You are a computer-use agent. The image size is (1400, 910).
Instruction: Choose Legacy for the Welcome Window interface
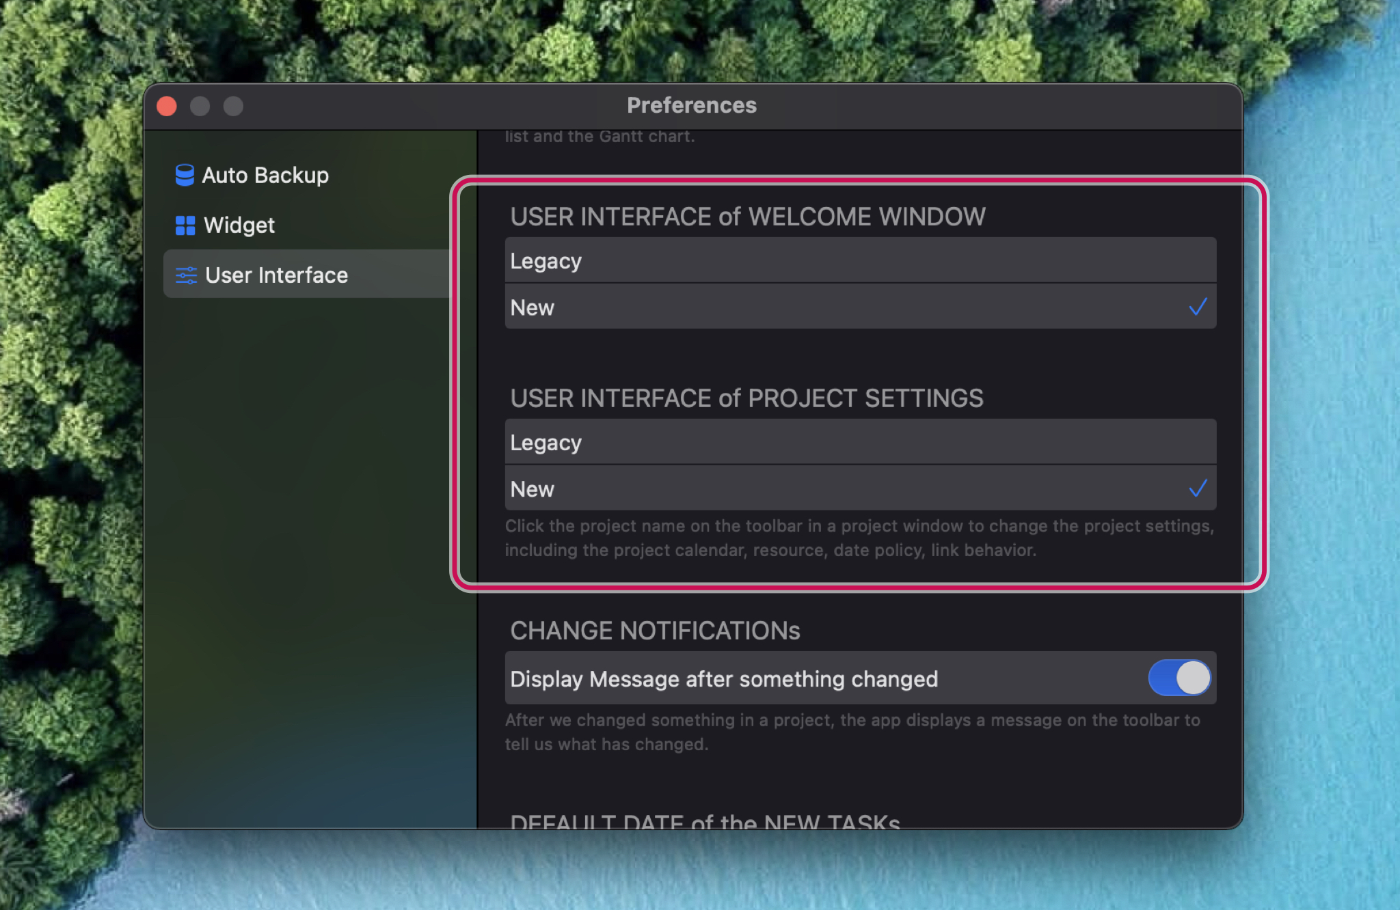pos(860,260)
